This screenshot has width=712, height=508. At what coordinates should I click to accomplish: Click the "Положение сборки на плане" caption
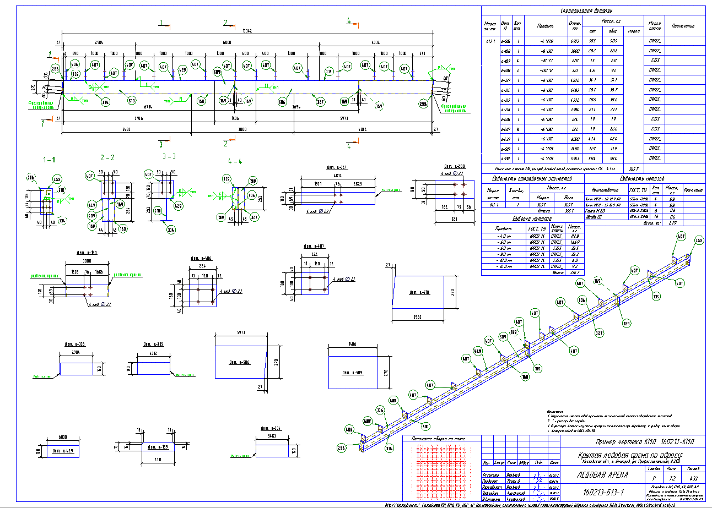438,439
